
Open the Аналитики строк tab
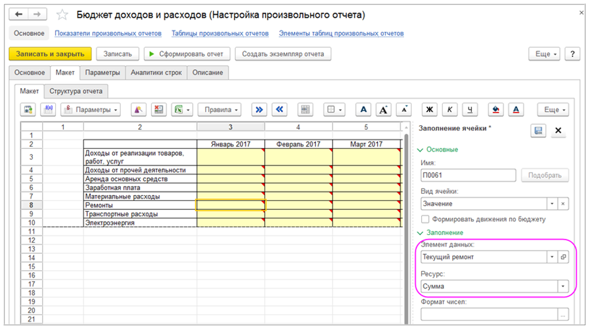[x=156, y=73]
